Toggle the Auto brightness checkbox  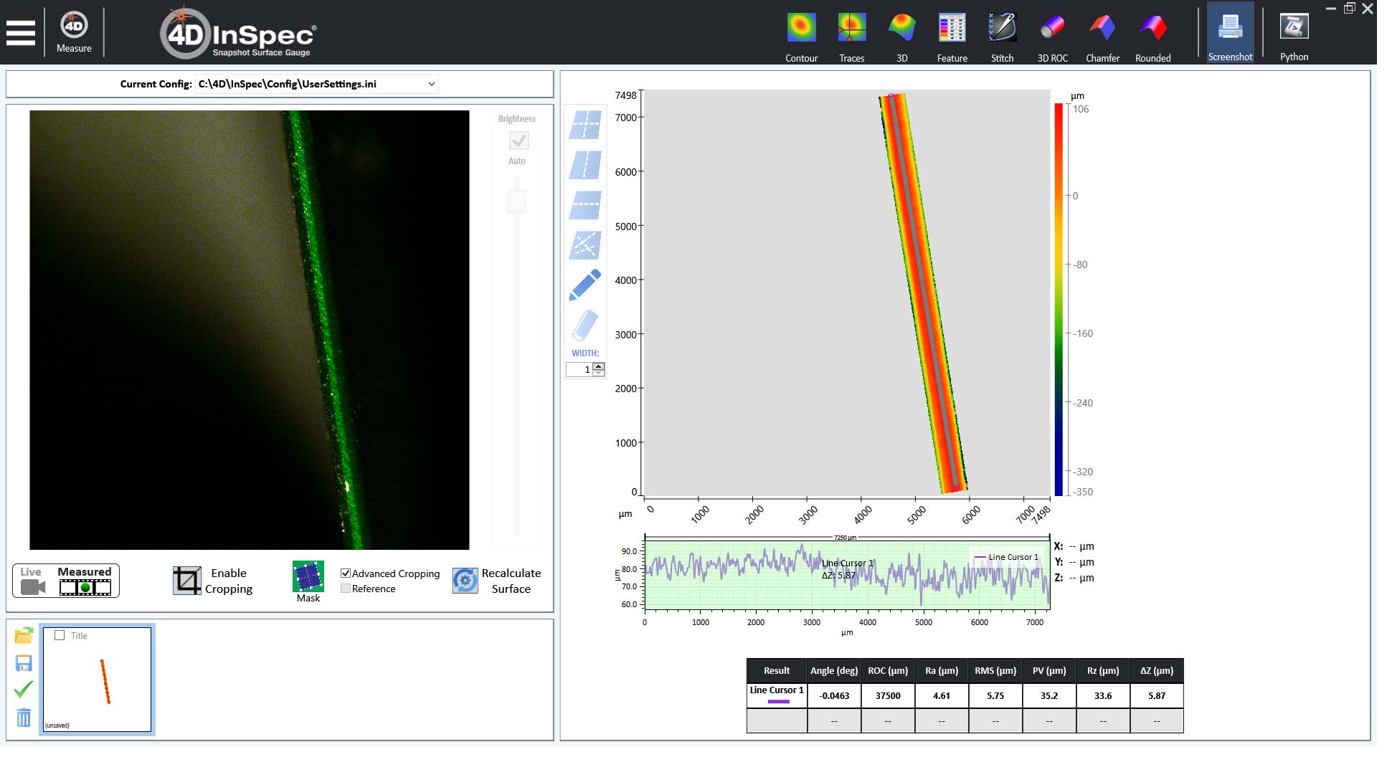pyautogui.click(x=519, y=140)
